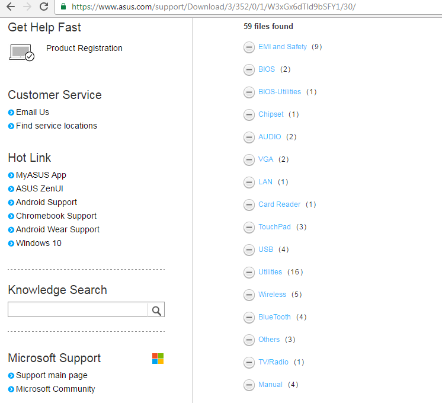The image size is (442, 403).
Task: Expand the BIOS category circle icon
Action: pos(249,70)
